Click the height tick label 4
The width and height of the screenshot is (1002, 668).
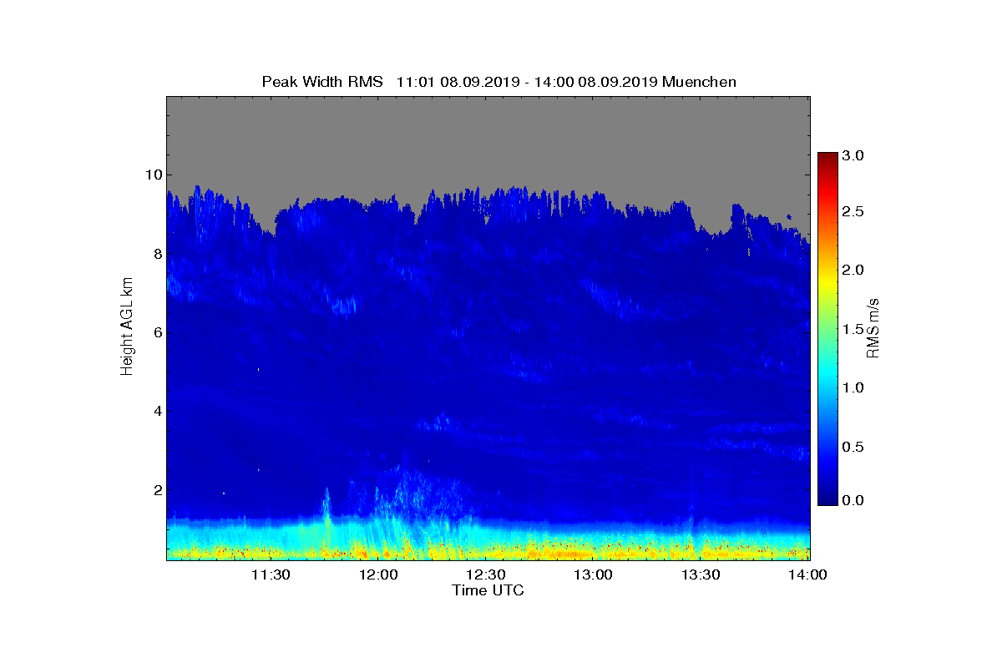click(x=156, y=411)
